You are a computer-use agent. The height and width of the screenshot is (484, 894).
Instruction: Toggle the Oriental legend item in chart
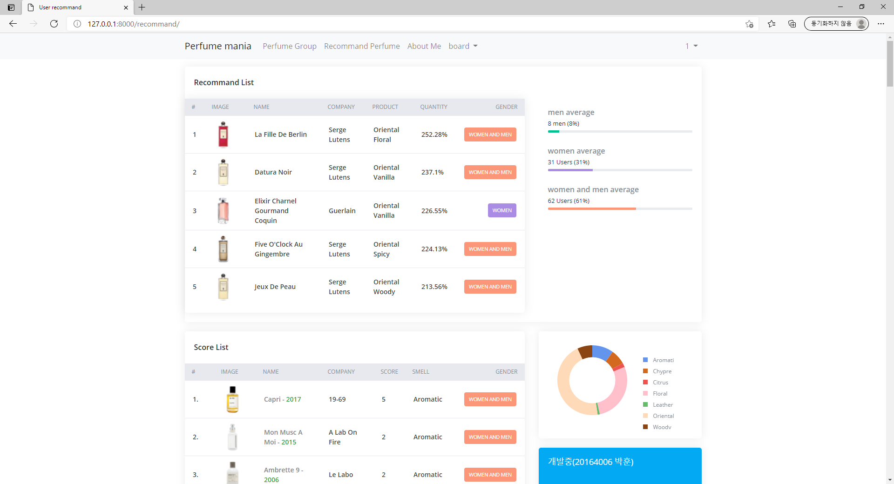click(x=663, y=416)
